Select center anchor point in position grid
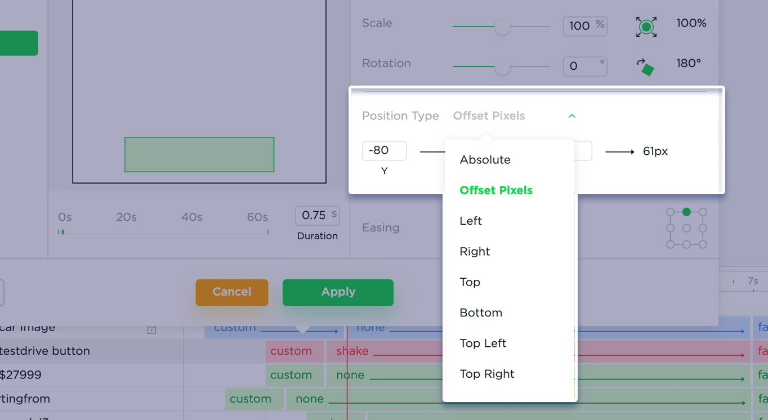The width and height of the screenshot is (768, 420). tap(686, 228)
